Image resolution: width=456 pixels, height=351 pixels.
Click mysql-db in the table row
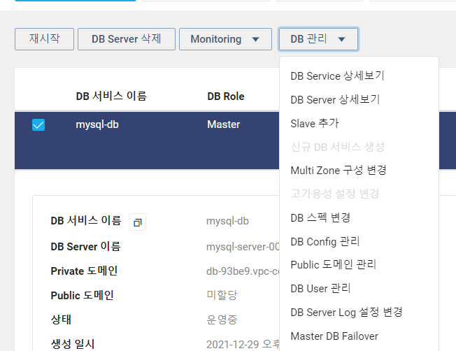pyautogui.click(x=97, y=124)
